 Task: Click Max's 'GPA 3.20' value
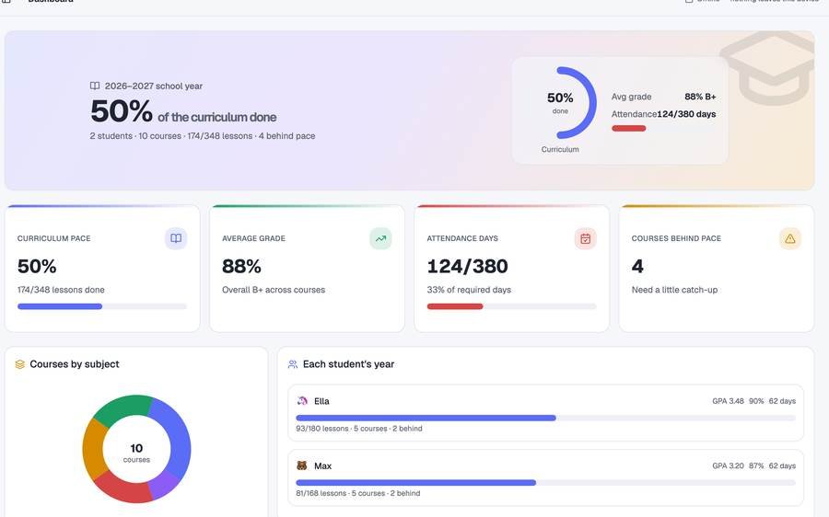(728, 466)
